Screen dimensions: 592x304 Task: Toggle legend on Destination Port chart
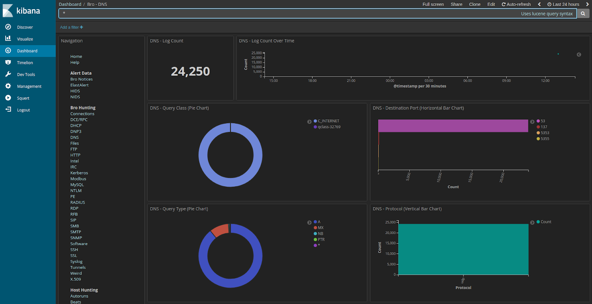(x=532, y=122)
